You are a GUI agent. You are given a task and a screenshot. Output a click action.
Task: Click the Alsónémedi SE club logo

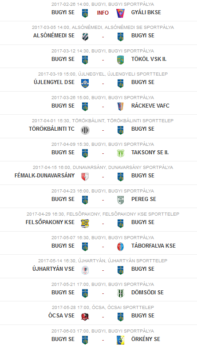click(x=85, y=37)
